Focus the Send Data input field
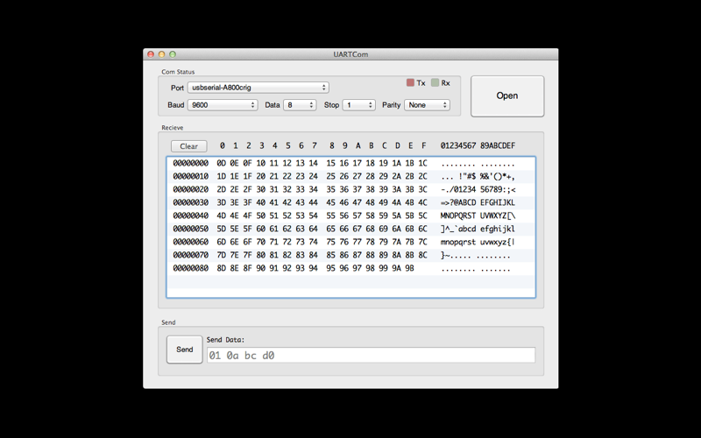701x438 pixels. [x=370, y=356]
